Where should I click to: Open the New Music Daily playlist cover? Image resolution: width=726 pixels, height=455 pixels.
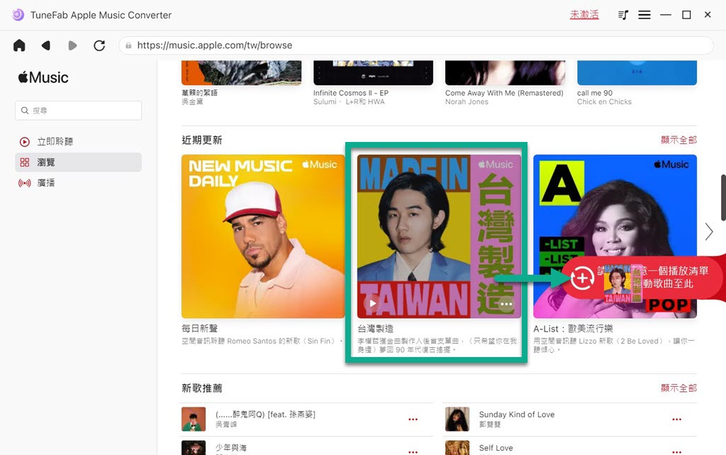click(x=263, y=236)
